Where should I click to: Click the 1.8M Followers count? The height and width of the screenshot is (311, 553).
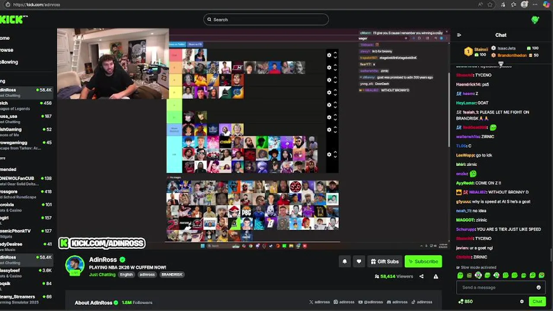coord(137,302)
